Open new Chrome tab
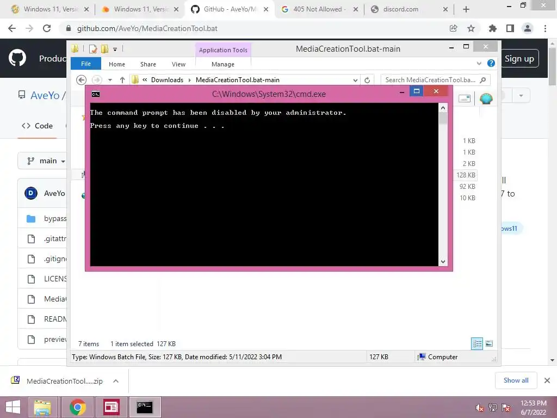The image size is (557, 418). coord(466,10)
